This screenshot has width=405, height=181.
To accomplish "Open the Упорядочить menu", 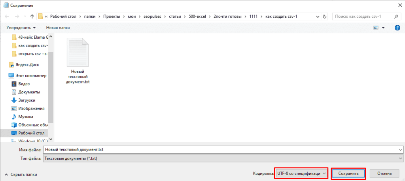I will [x=21, y=28].
